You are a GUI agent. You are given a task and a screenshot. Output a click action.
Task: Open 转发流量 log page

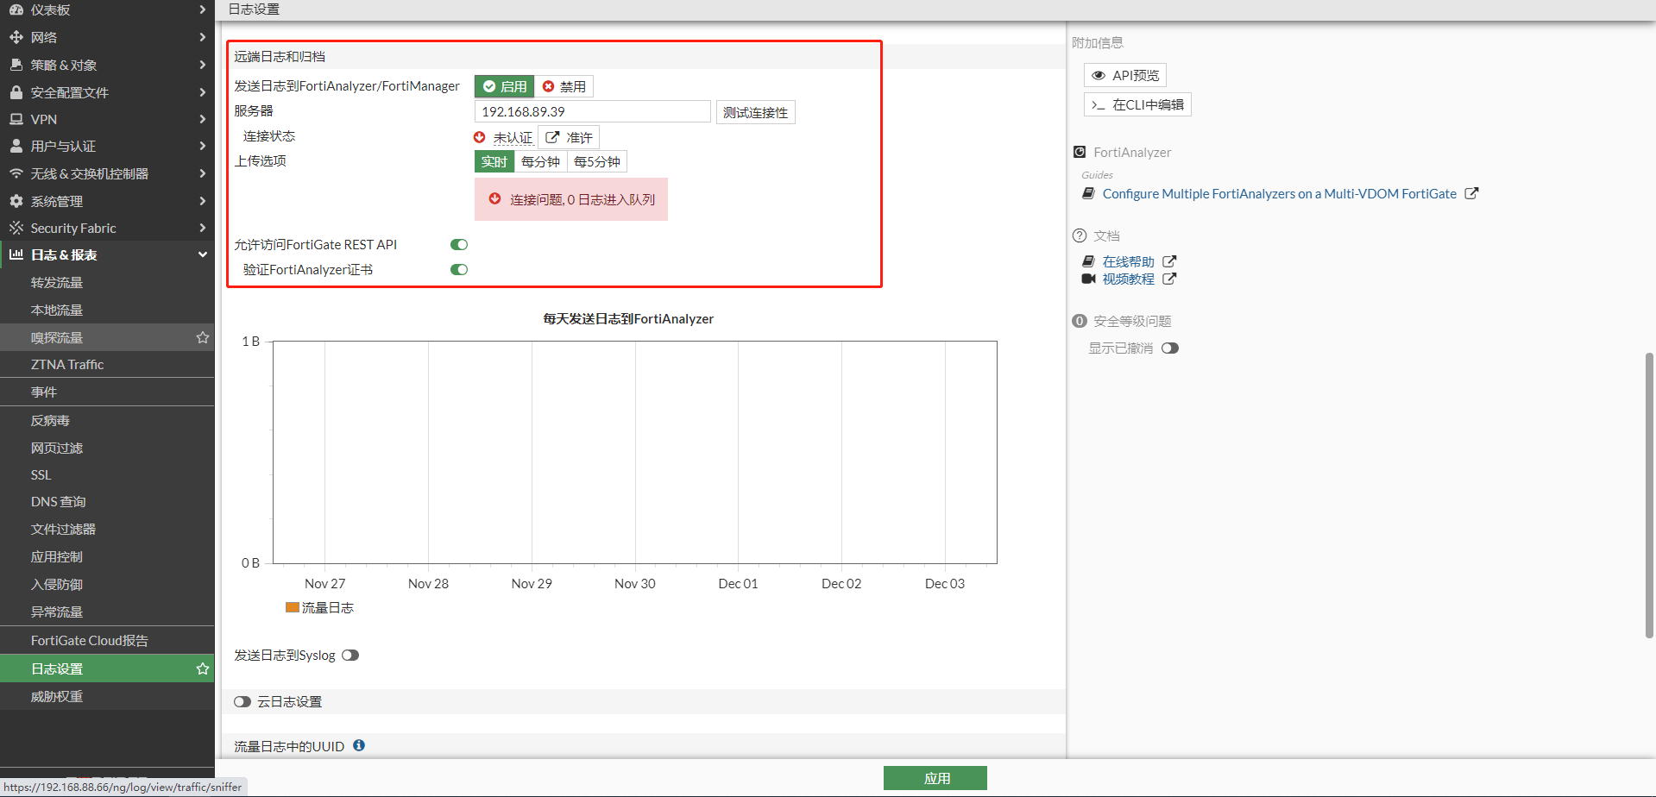57,282
